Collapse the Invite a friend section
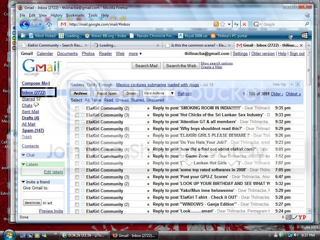Viewport: 320px width, 240px height. pyautogui.click(x=23, y=182)
